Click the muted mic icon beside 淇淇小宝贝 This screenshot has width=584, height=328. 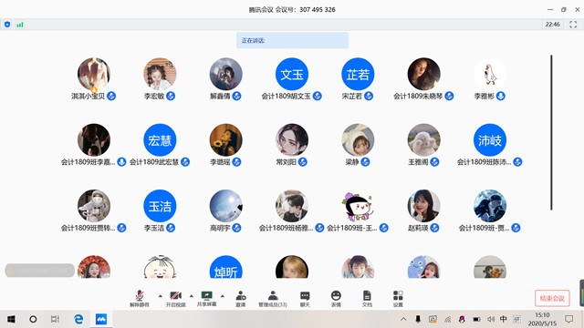[x=111, y=96]
